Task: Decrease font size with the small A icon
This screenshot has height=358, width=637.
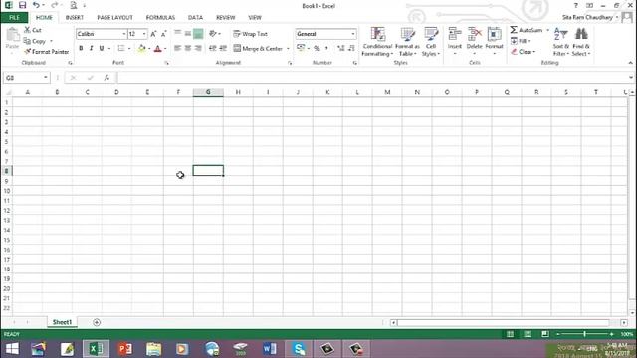Action: pos(163,34)
